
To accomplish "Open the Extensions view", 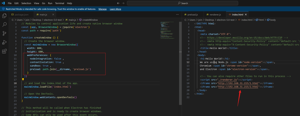I will coord(4,51).
